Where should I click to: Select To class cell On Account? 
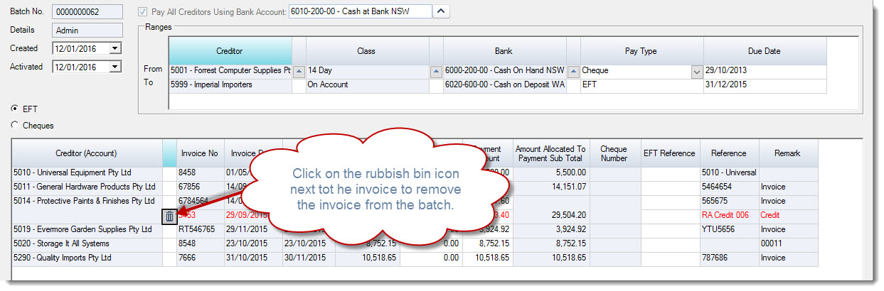367,85
